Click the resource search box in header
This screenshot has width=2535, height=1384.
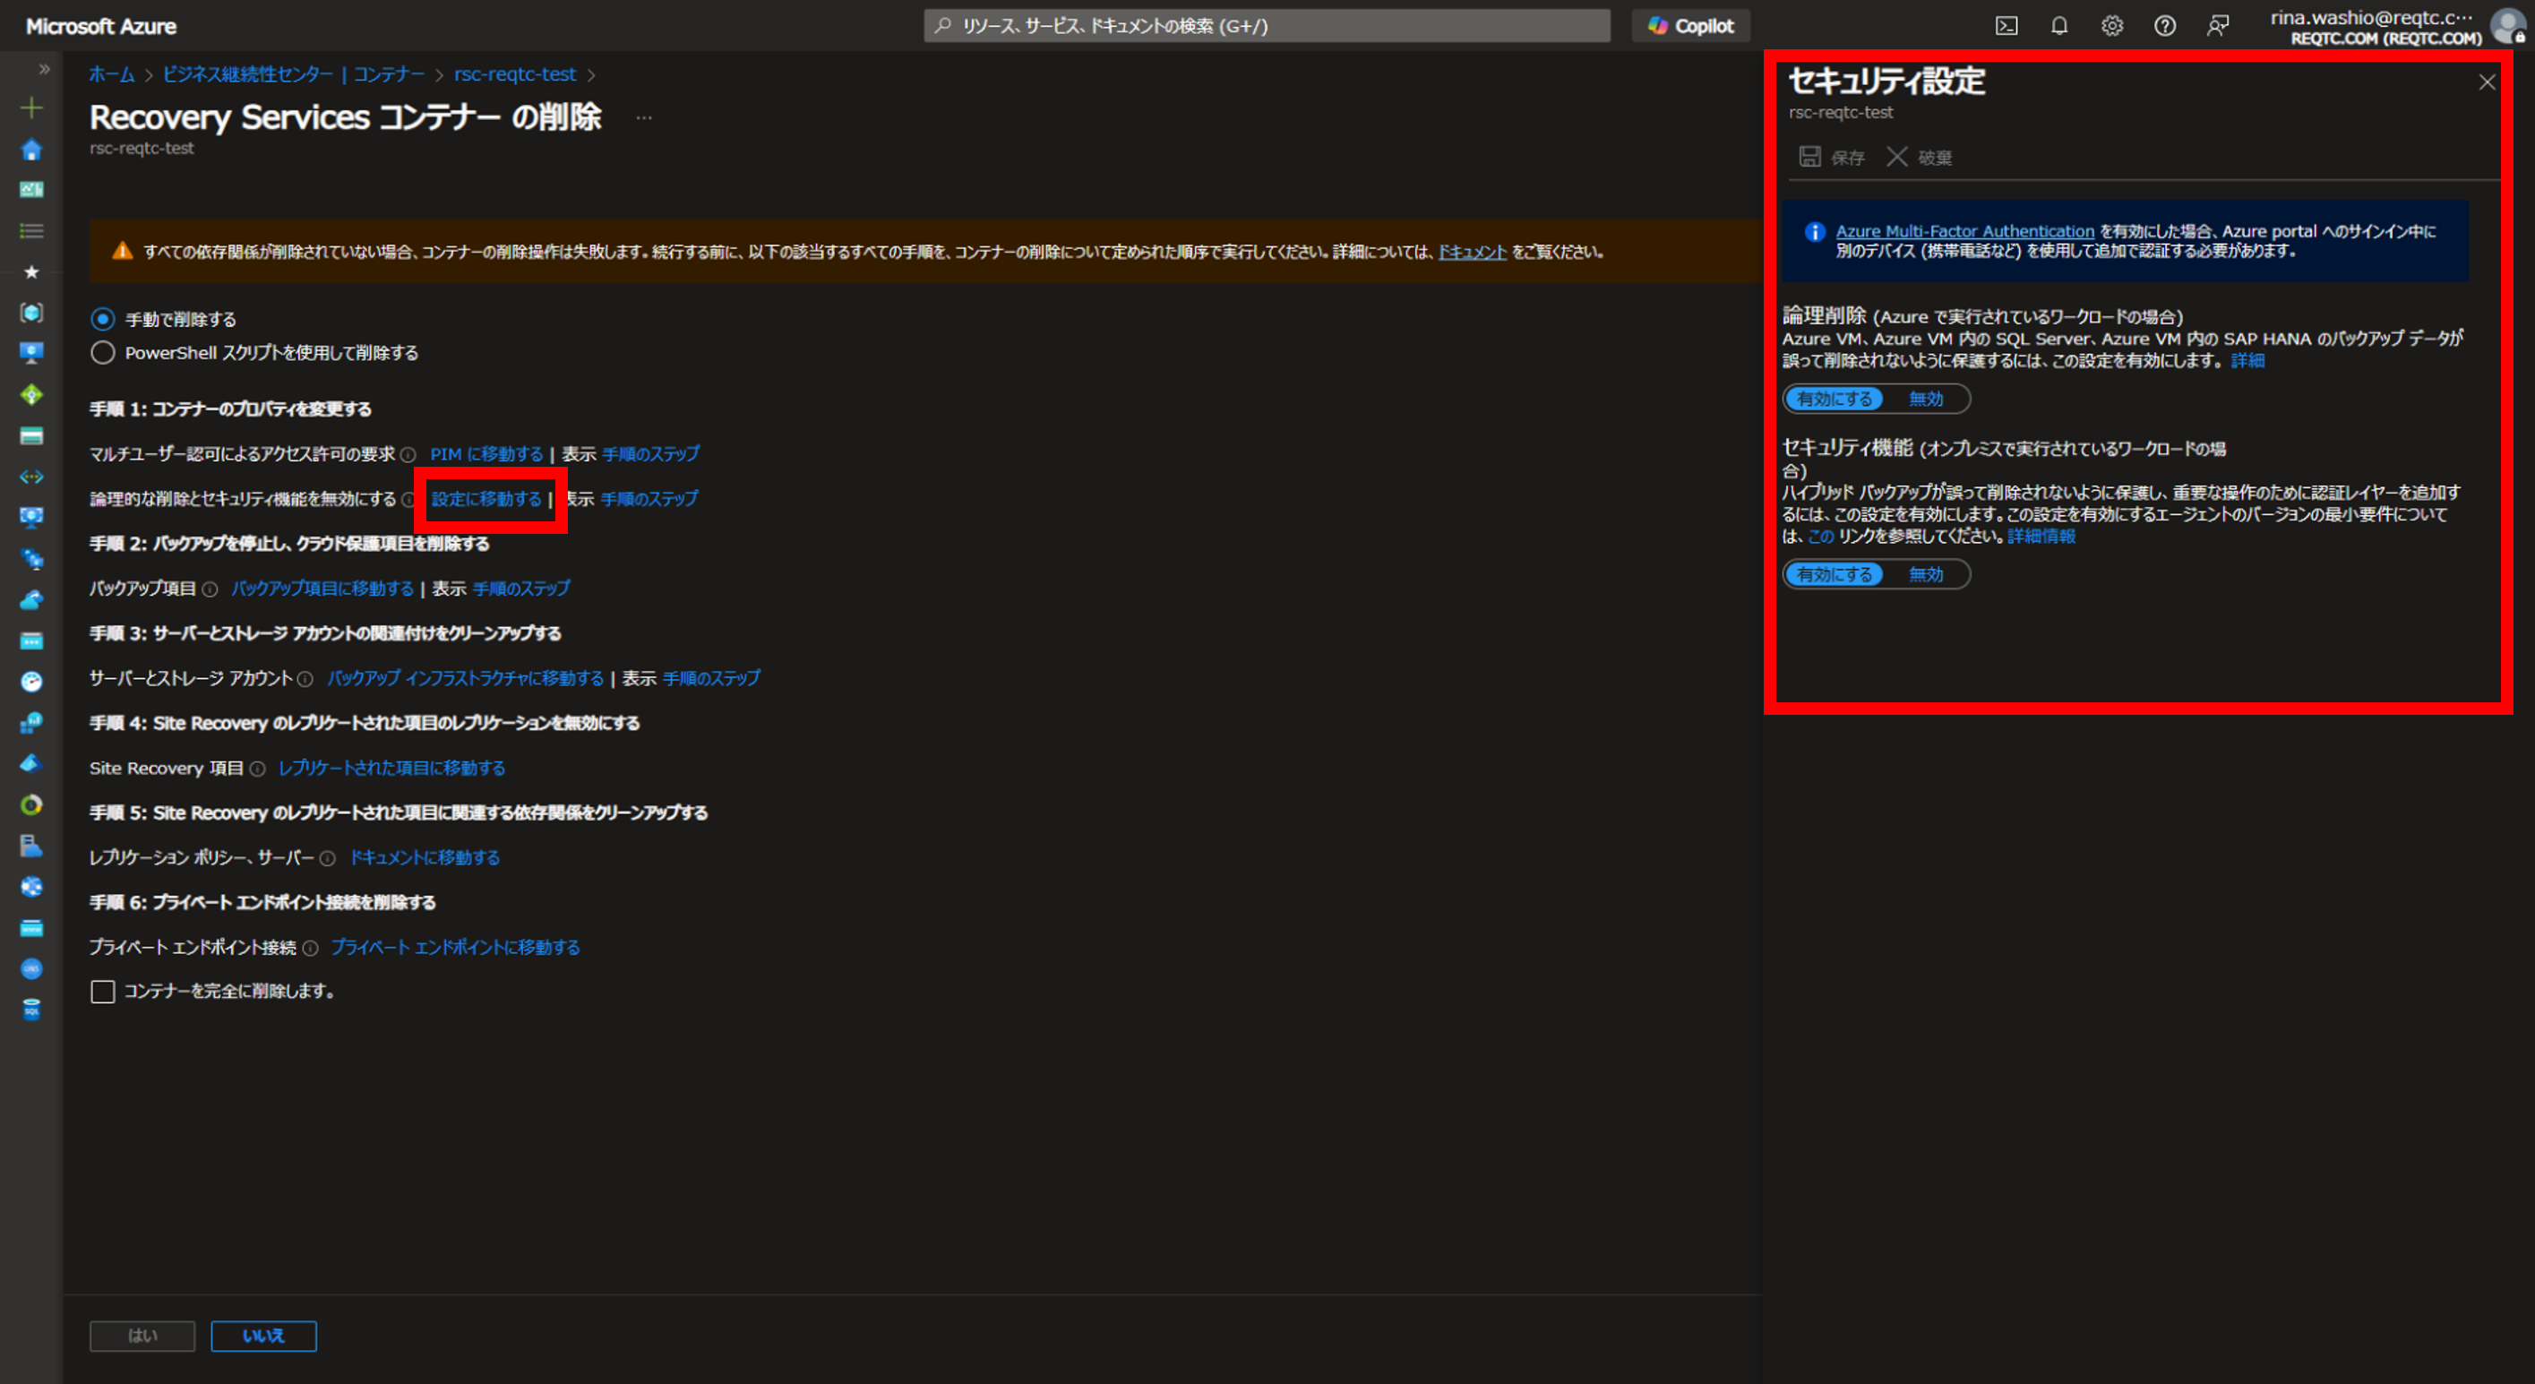[x=1267, y=26]
